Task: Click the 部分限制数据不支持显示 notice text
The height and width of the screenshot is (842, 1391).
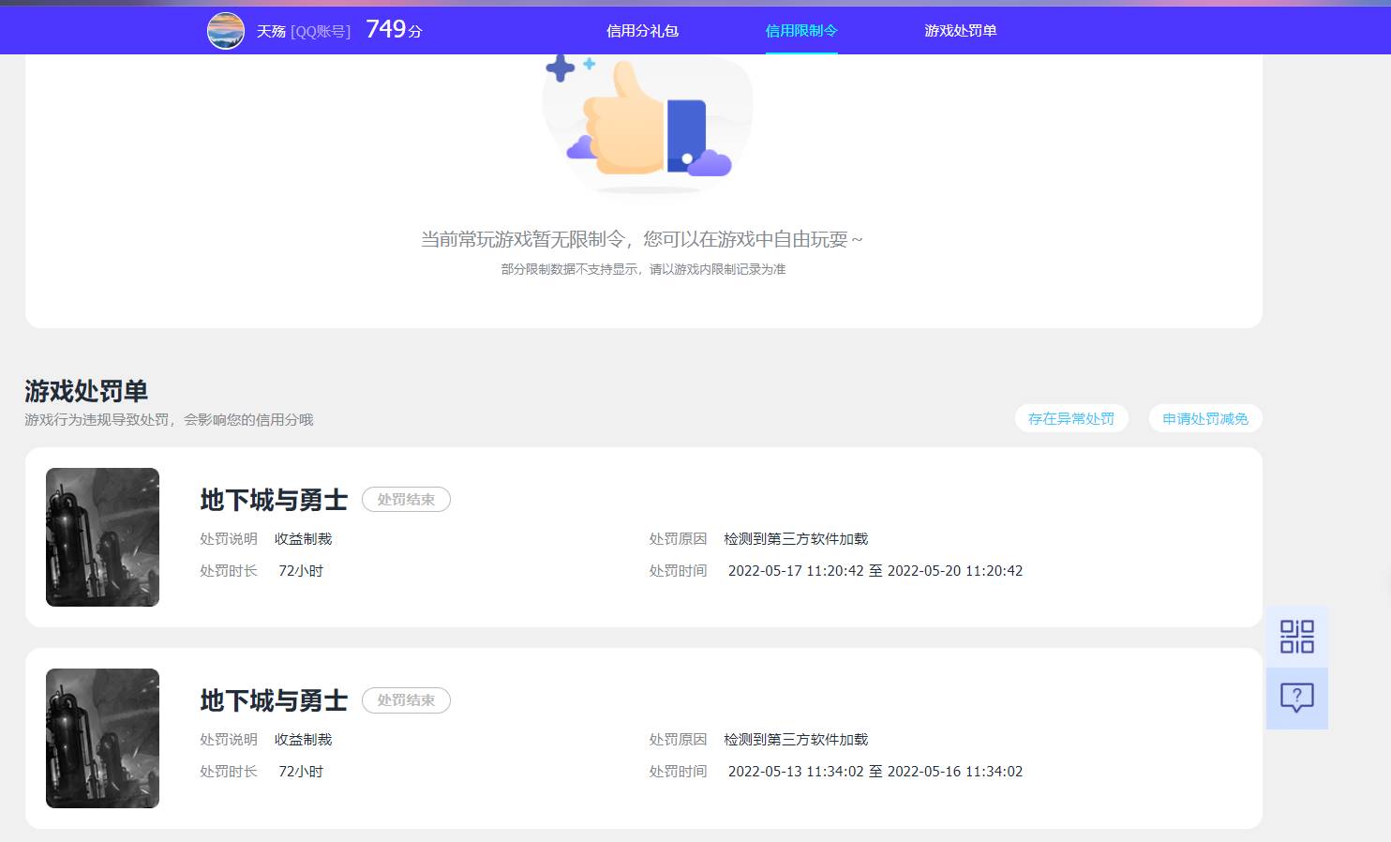Action: (x=643, y=269)
